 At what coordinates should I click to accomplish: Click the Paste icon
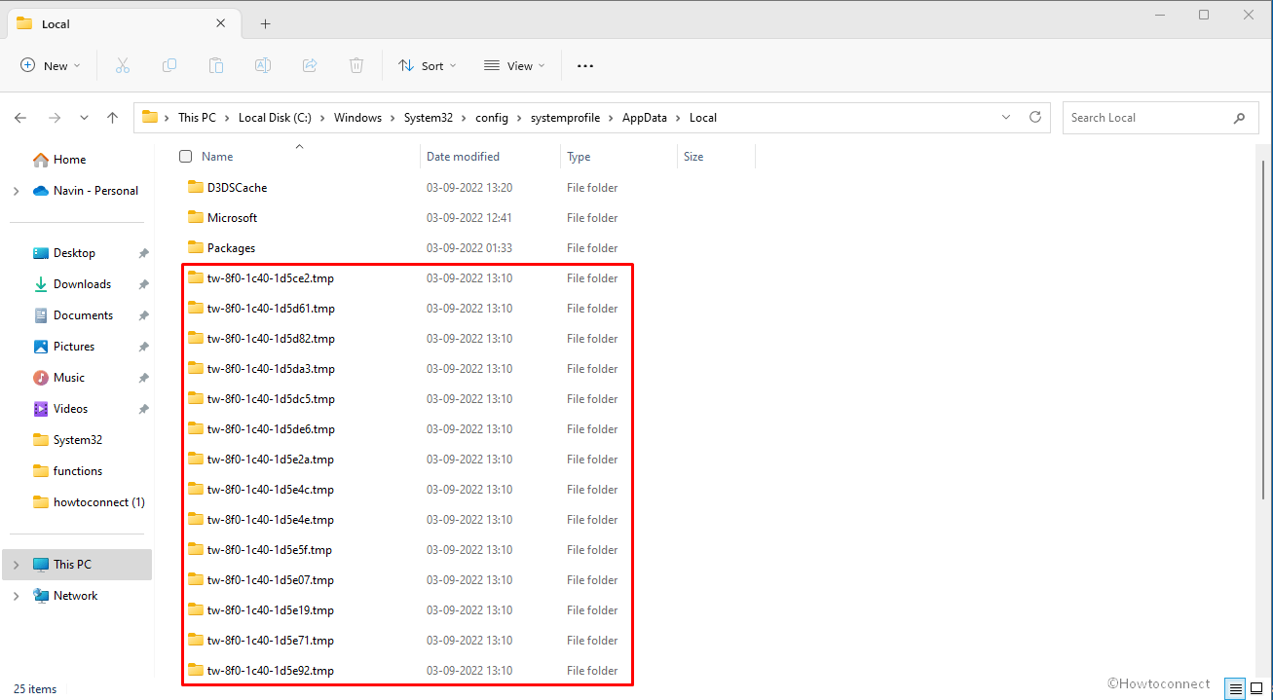tap(216, 65)
